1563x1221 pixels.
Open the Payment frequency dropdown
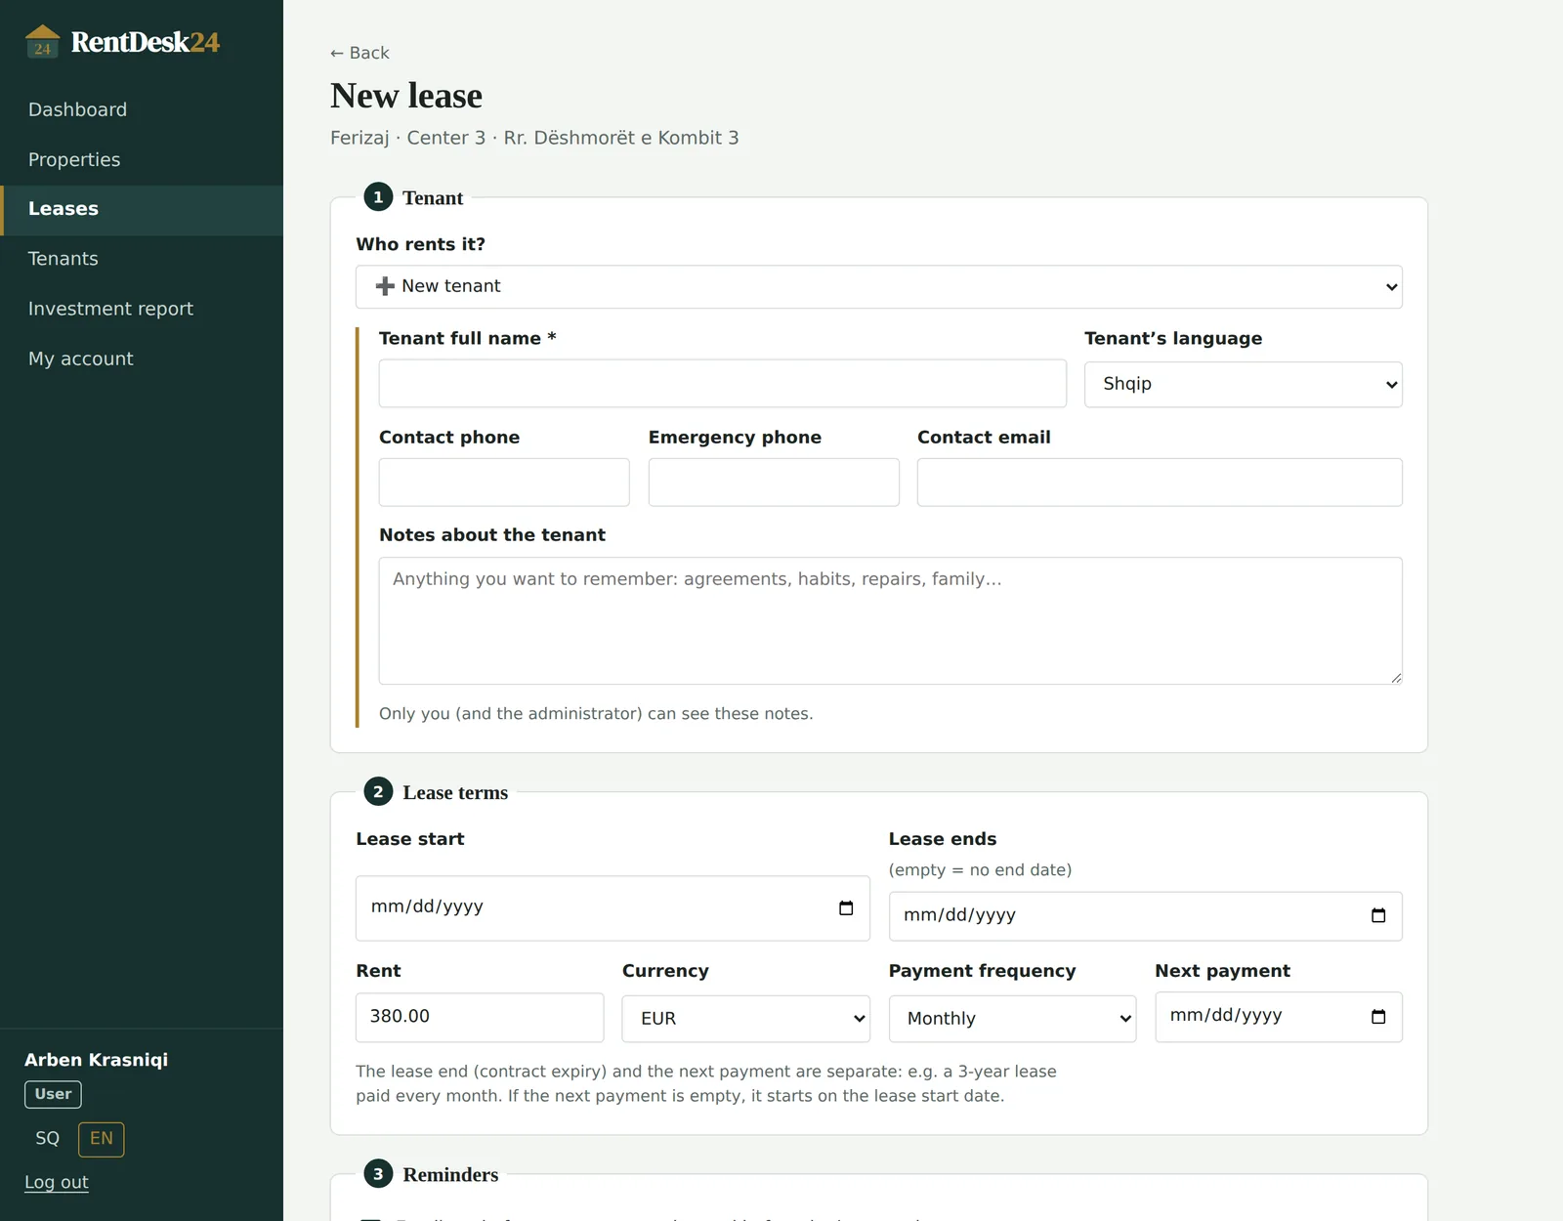[1012, 1019]
